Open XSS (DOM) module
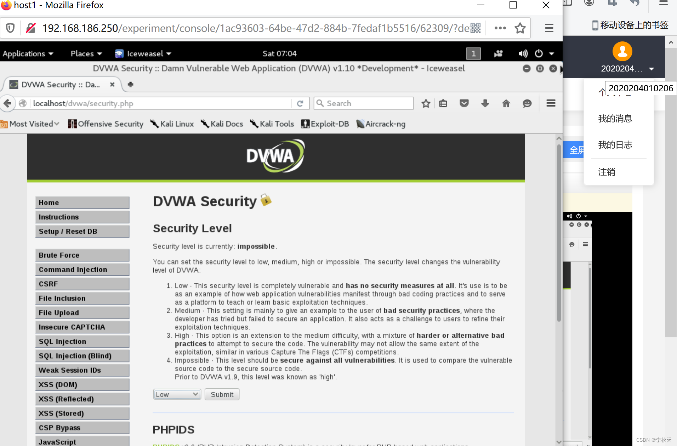Viewport: 677px width, 446px height. tap(82, 385)
